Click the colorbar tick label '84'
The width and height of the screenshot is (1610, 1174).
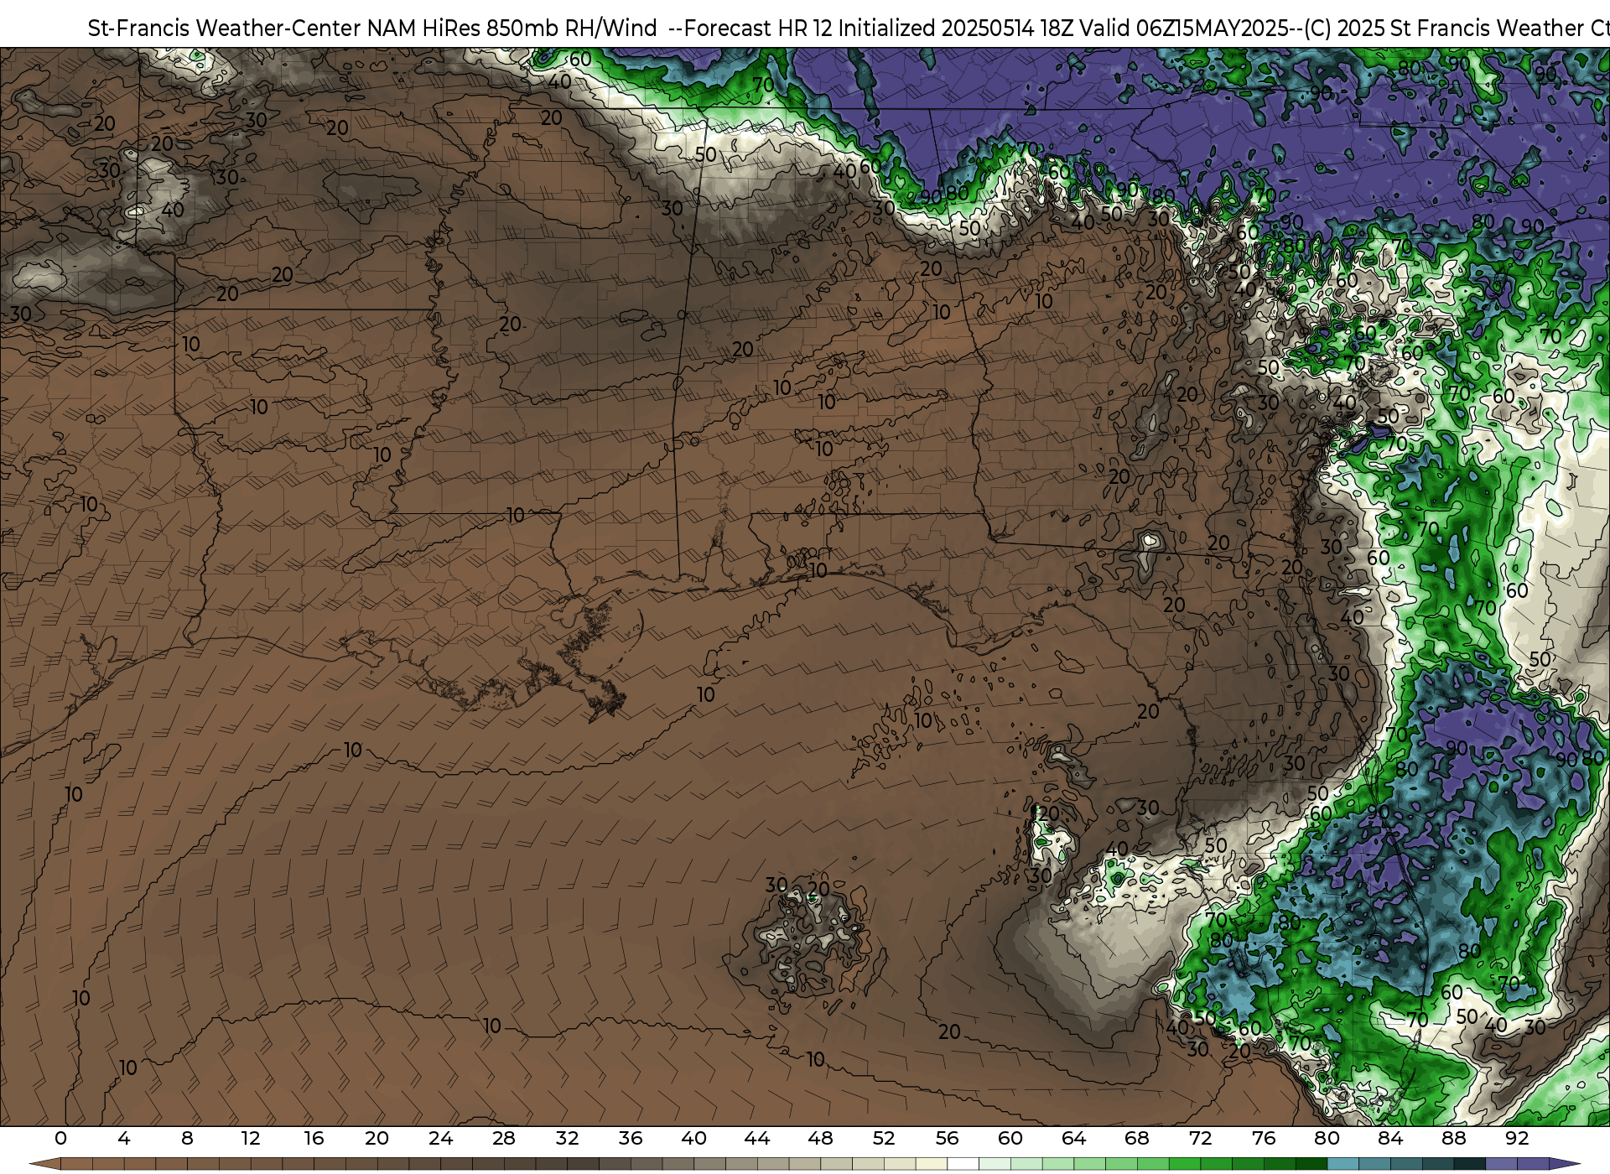1390,1138
